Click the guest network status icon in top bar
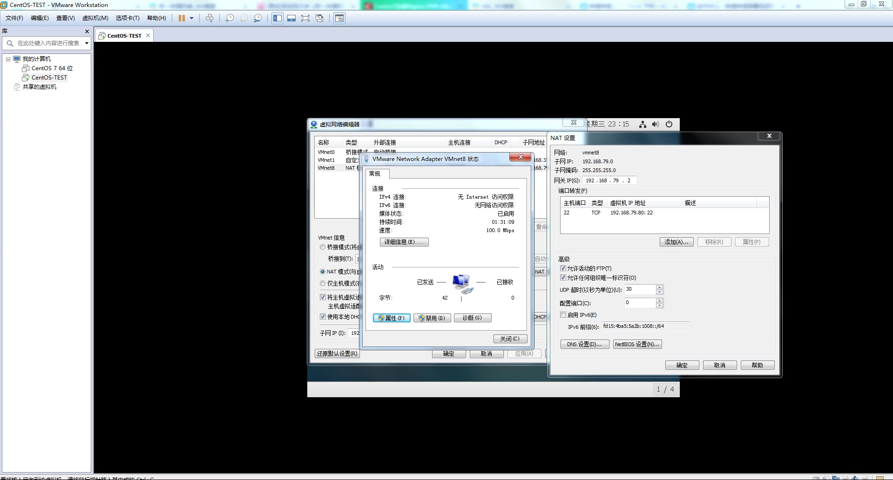The width and height of the screenshot is (893, 480). [643, 124]
